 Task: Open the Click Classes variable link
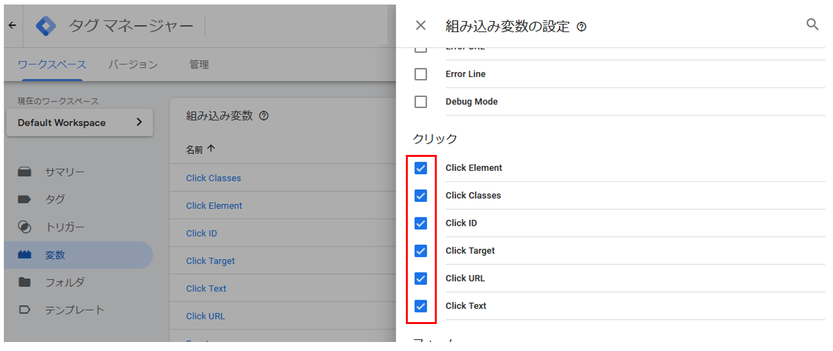tap(214, 178)
